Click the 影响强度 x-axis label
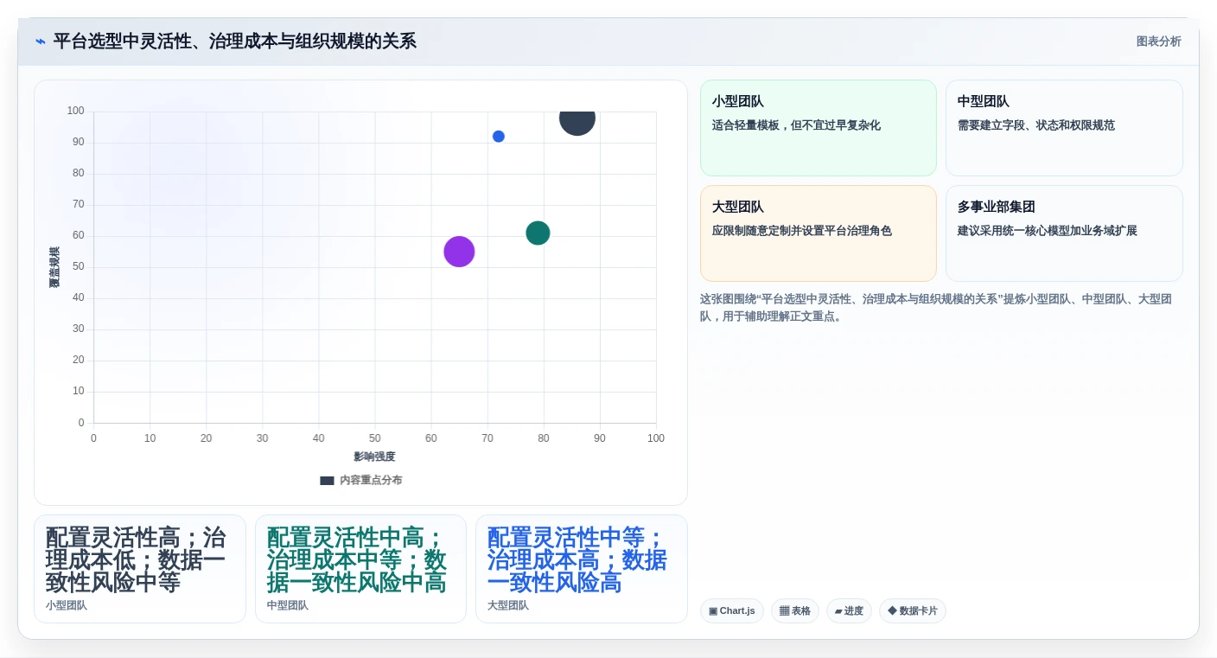The width and height of the screenshot is (1217, 658). 374,457
